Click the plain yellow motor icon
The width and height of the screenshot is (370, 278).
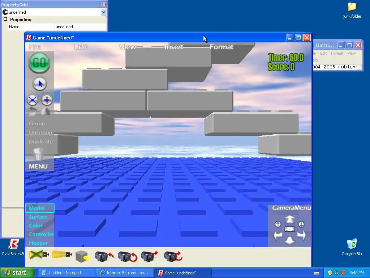[62, 254]
